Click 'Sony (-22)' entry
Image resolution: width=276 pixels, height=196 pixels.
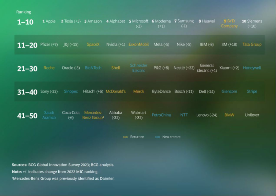click(49, 92)
